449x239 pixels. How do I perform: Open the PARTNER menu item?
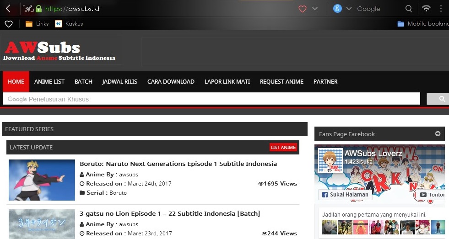[x=325, y=82]
